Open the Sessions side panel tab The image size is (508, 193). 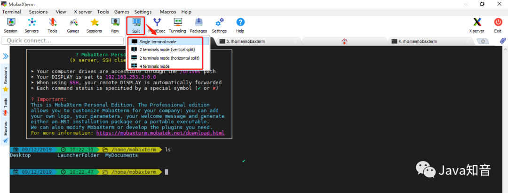click(5, 80)
